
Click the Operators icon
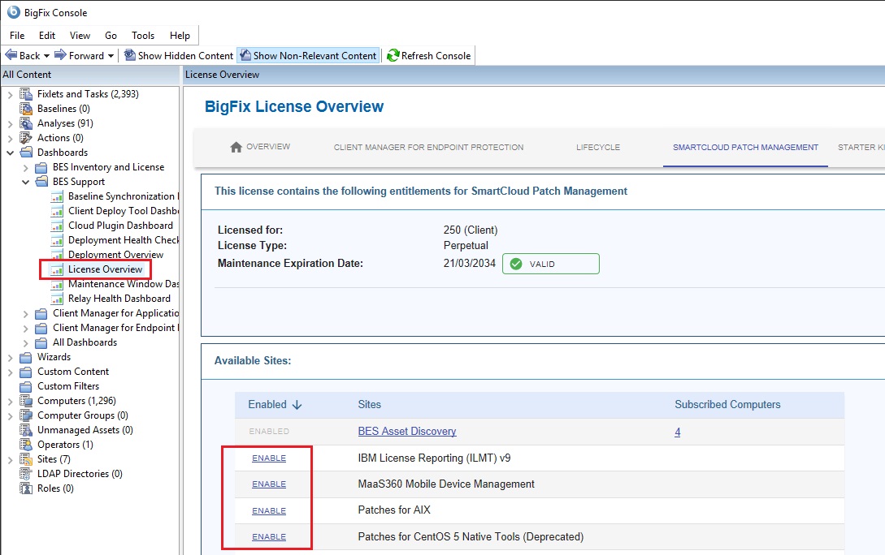(26, 445)
